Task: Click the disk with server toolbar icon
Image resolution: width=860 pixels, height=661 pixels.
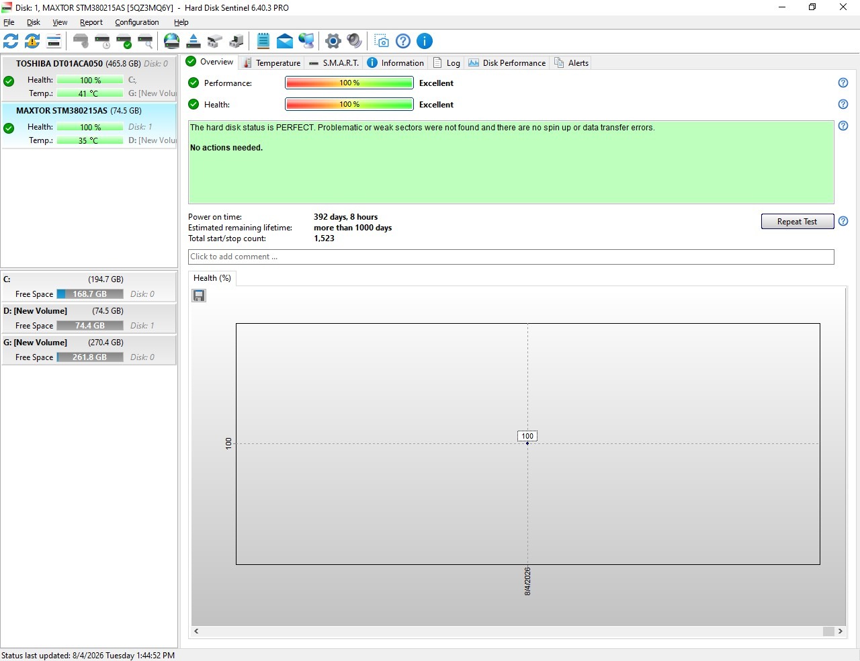Action: click(236, 41)
